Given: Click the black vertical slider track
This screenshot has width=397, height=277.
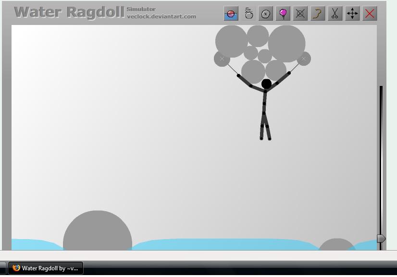Looking at the screenshot, I should [x=381, y=168].
